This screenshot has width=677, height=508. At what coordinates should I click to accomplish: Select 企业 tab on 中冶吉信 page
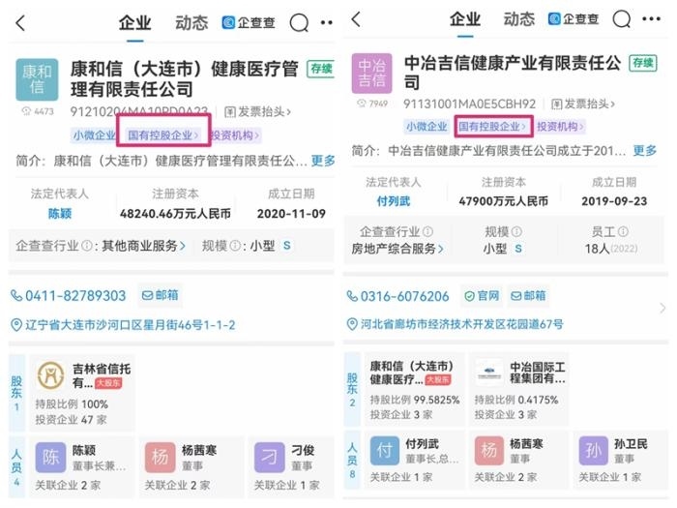pos(465,19)
